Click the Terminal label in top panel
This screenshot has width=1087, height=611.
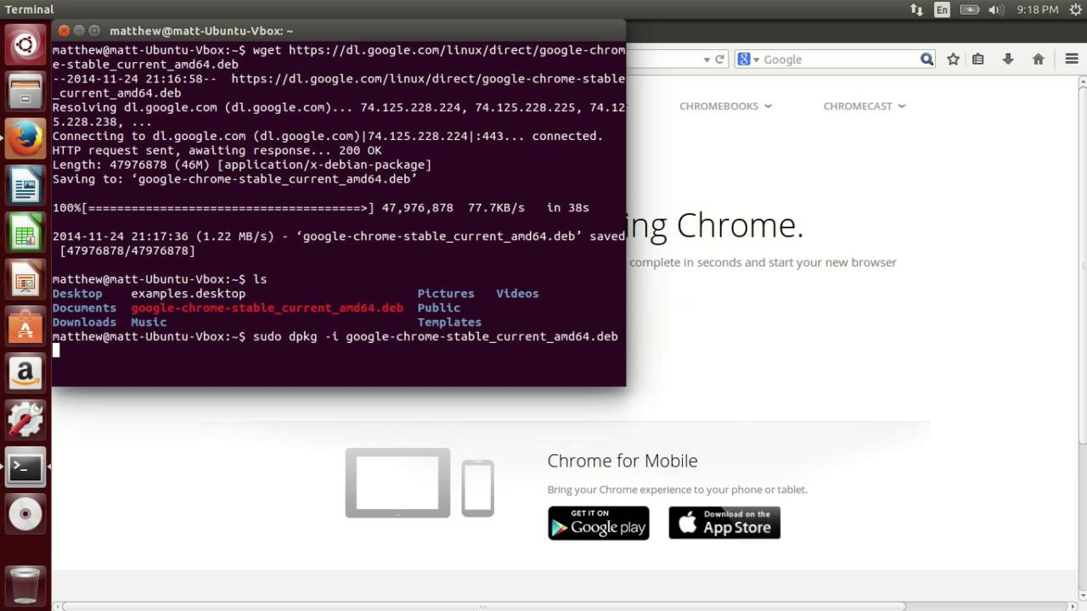[29, 9]
